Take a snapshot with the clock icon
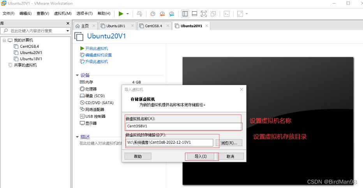The image size is (363, 188). [153, 14]
